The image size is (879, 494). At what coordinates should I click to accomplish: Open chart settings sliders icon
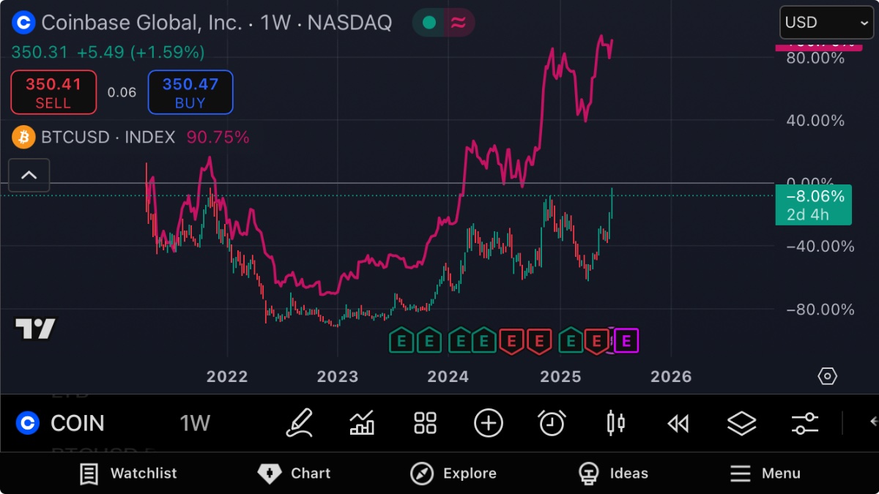(804, 423)
